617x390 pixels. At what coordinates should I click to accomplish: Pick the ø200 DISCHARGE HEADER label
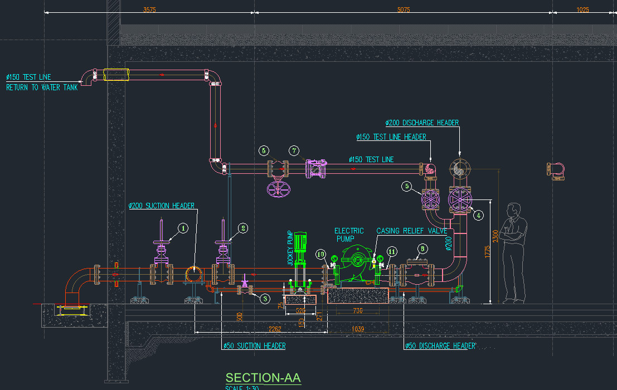[422, 123]
